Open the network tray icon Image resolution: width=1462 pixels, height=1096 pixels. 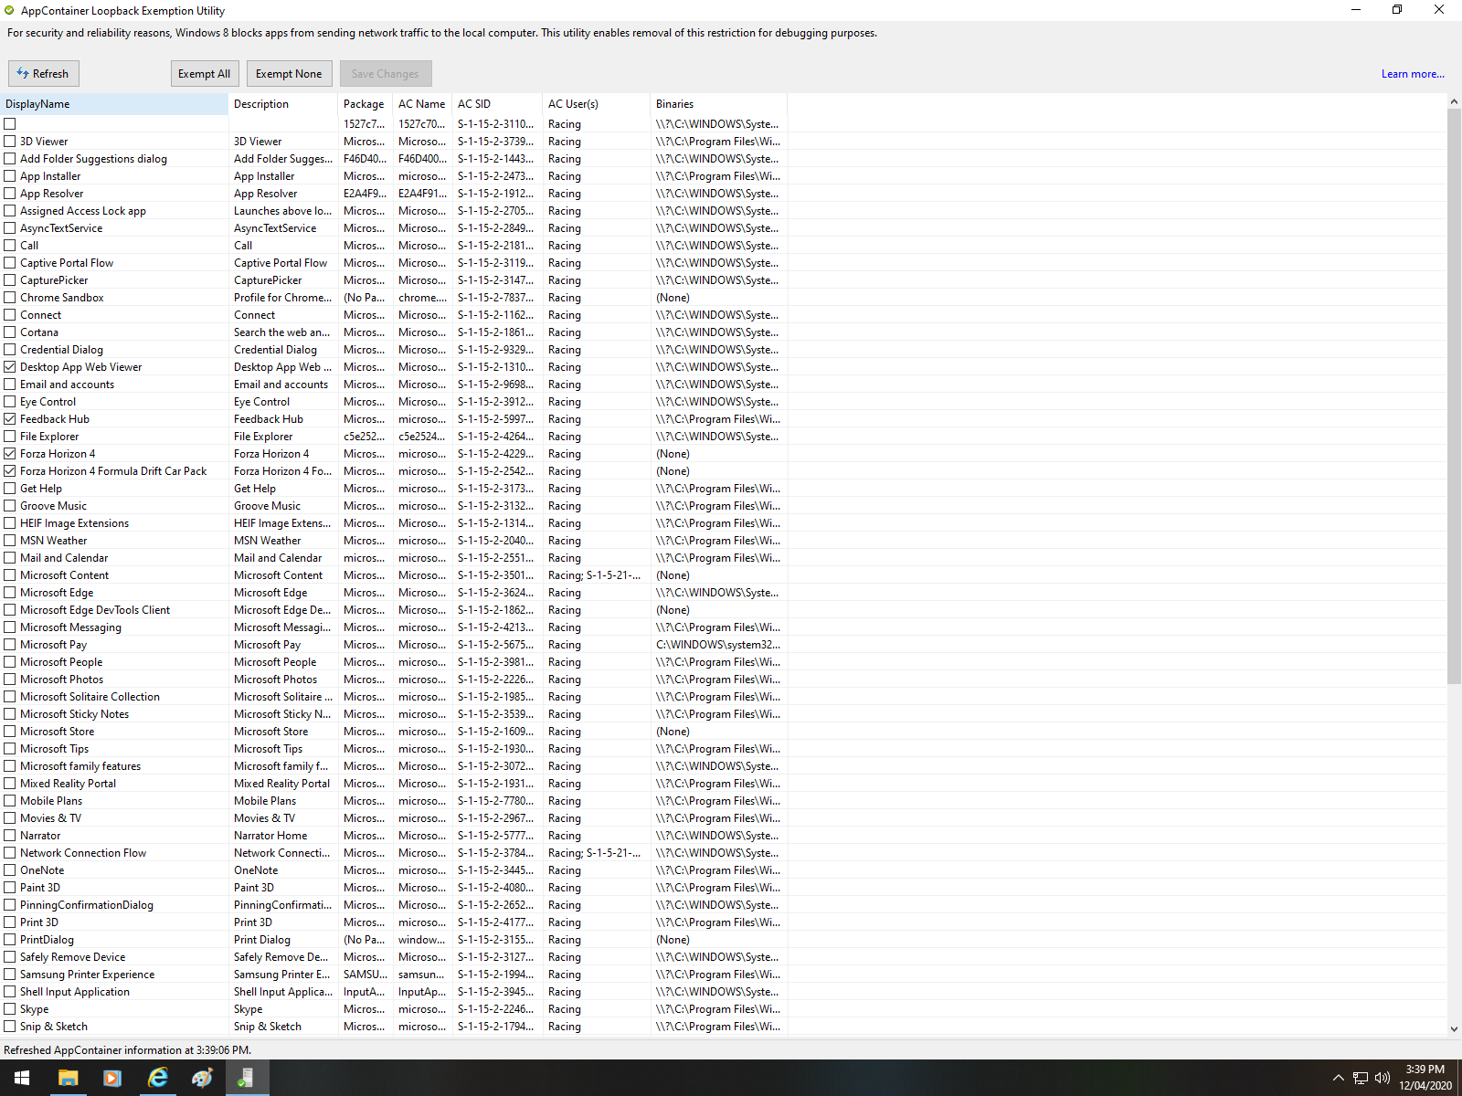1361,1078
